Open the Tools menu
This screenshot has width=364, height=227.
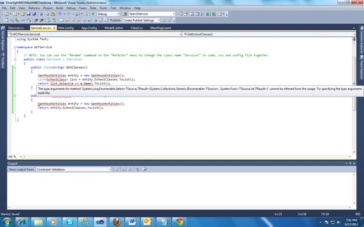pos(103,8)
